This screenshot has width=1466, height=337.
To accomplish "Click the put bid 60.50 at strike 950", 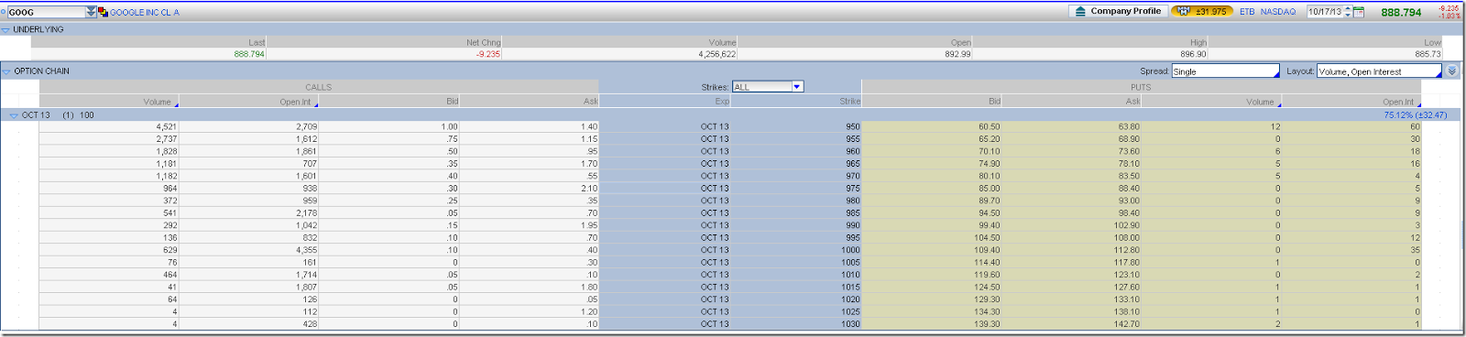I will pyautogui.click(x=990, y=126).
